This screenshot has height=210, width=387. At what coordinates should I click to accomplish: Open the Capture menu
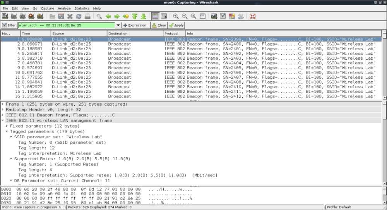tap(47, 8)
